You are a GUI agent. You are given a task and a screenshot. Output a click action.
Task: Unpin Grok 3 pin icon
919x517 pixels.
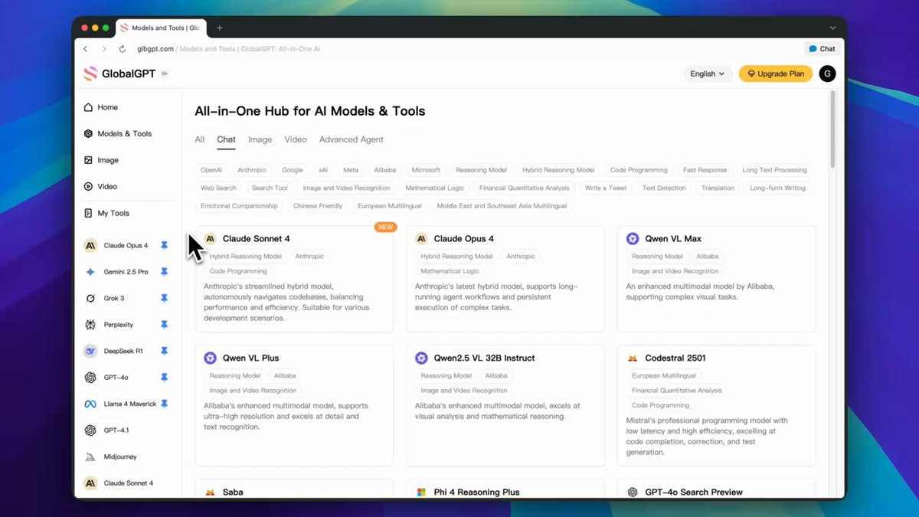164,298
